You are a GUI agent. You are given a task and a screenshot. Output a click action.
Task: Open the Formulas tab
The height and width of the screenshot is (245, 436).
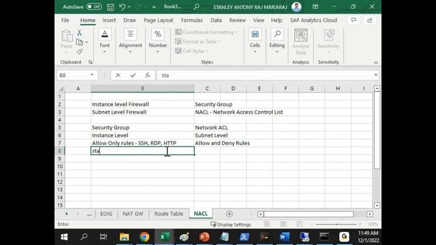tap(192, 20)
